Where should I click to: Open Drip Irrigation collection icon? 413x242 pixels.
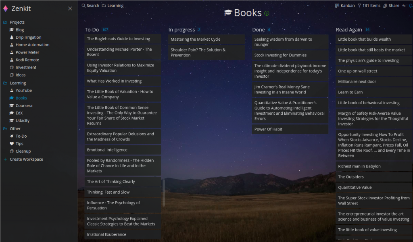point(12,37)
